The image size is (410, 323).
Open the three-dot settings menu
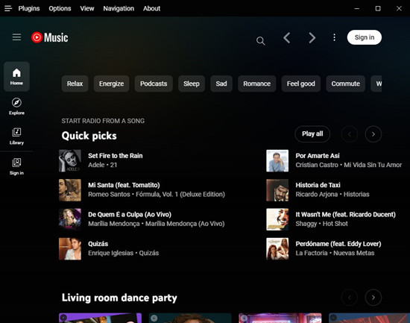point(334,37)
